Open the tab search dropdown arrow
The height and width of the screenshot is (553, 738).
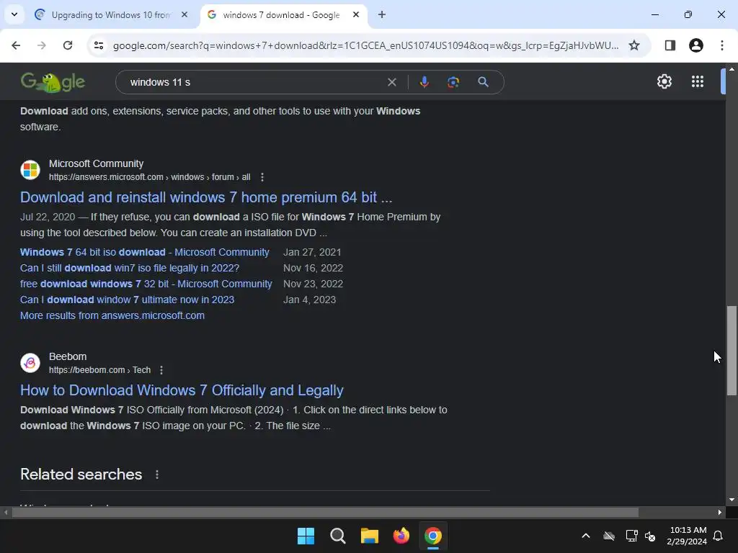point(14,14)
